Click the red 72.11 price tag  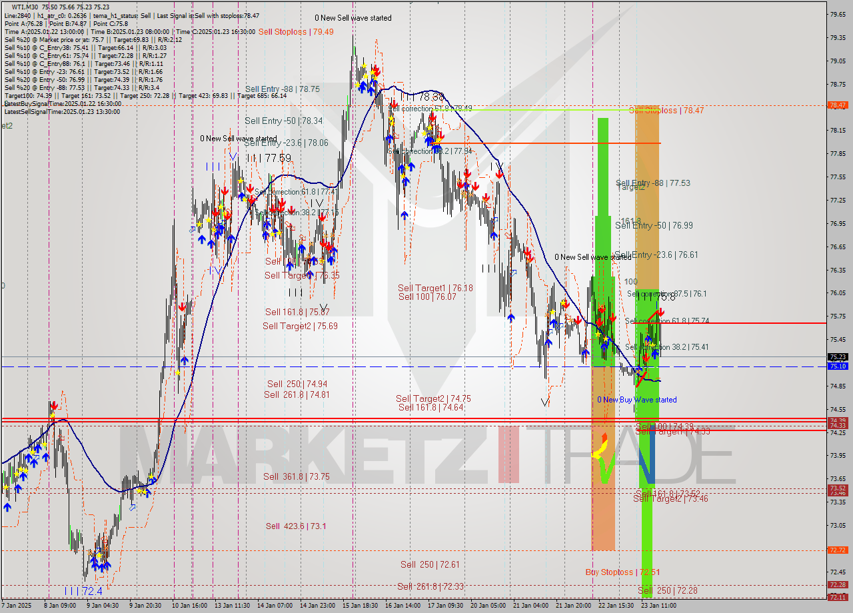837,597
